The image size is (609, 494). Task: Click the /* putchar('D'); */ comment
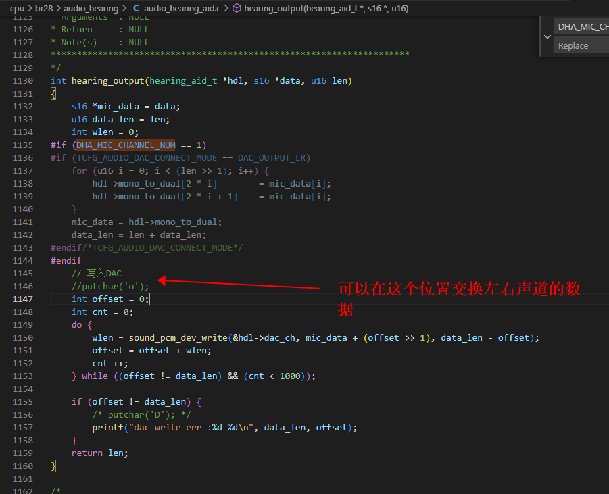pos(141,414)
